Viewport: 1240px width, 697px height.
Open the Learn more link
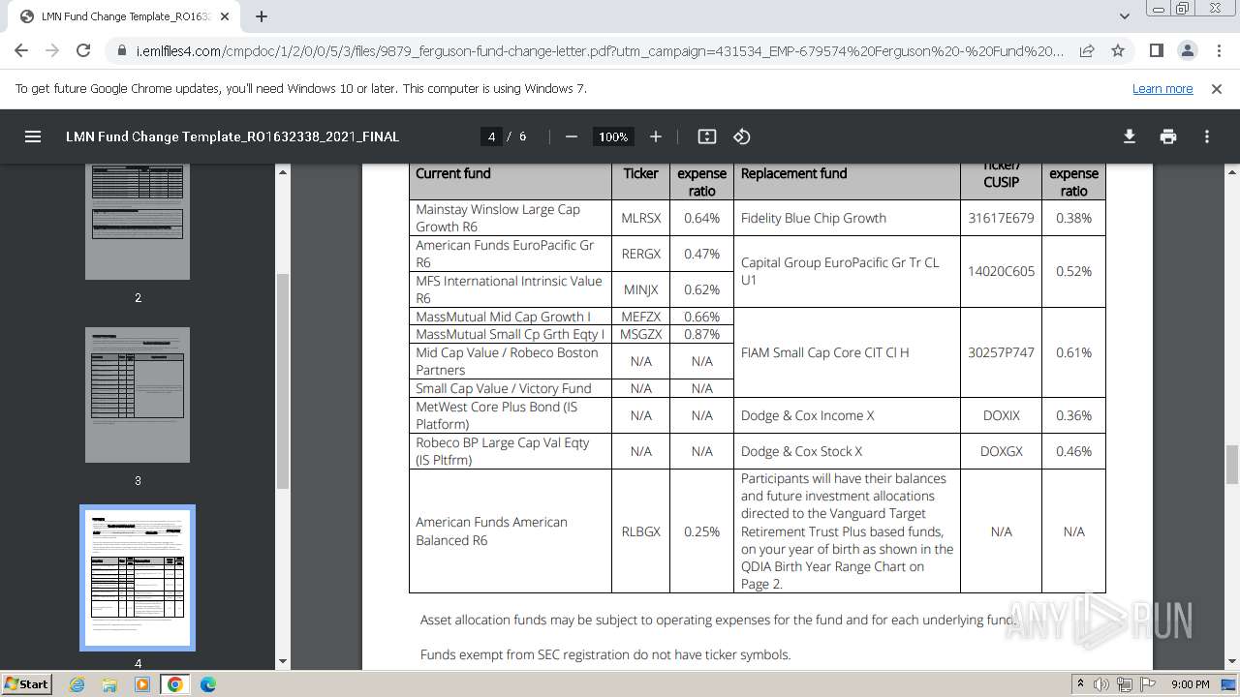pos(1162,88)
